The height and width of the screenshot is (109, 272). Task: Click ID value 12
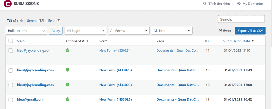pyautogui.click(x=208, y=85)
